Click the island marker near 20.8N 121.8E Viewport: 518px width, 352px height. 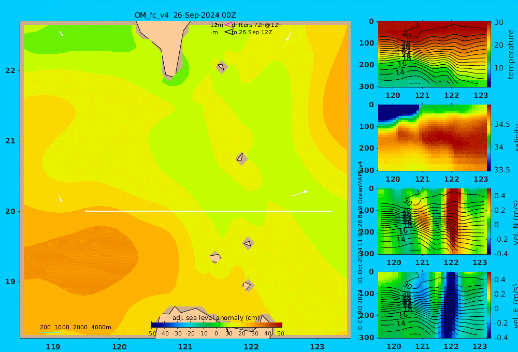(x=241, y=158)
